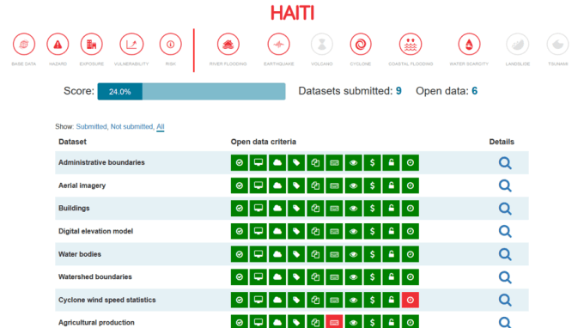Filter by Water Scarcity hazard icon

click(469, 45)
